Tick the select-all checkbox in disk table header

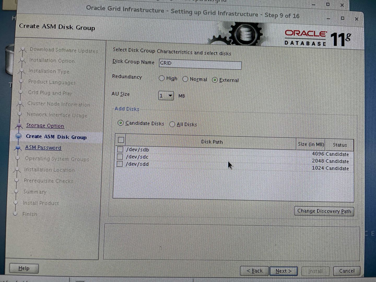coord(121,140)
